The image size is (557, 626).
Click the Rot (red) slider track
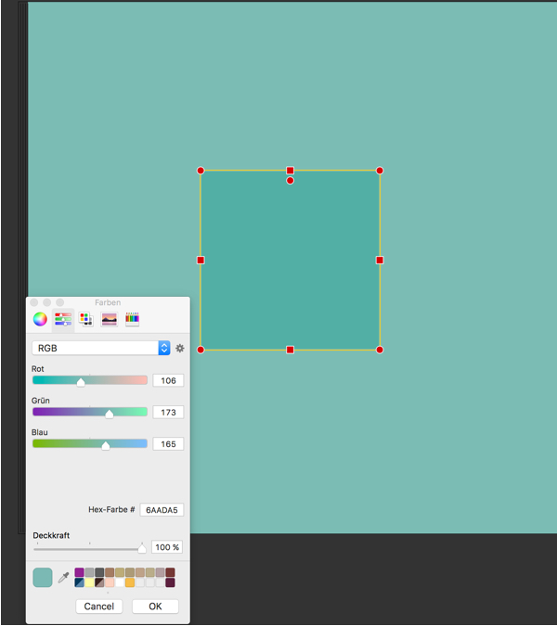pyautogui.click(x=90, y=380)
